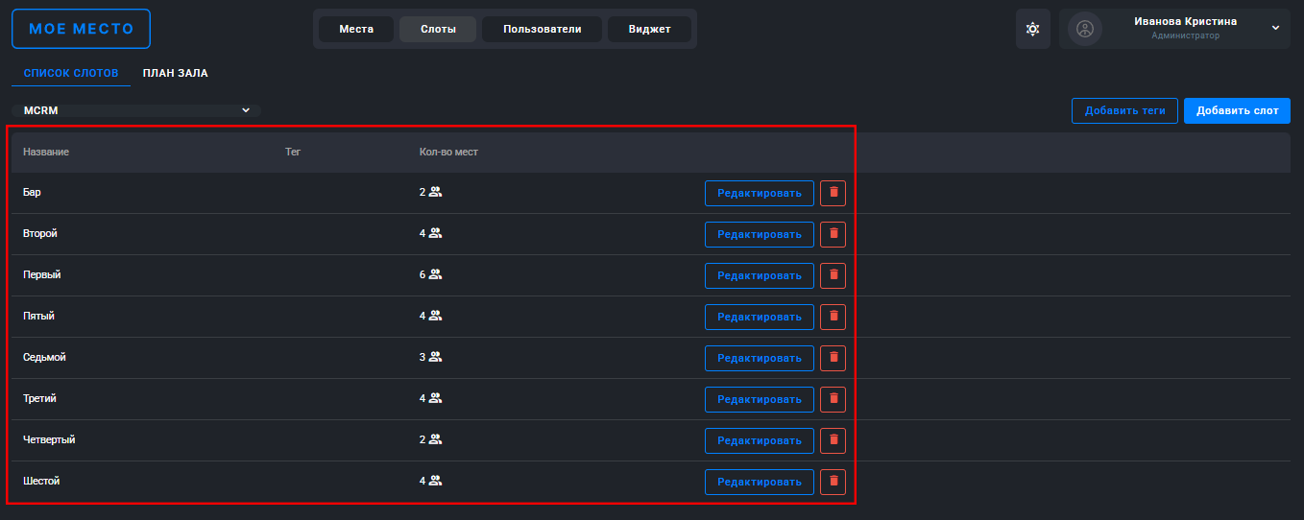1304x520 pixels.
Task: Delete the Седьмой slot
Action: point(833,358)
